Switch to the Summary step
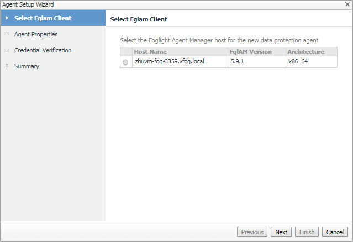The height and width of the screenshot is (242, 353). [26, 66]
